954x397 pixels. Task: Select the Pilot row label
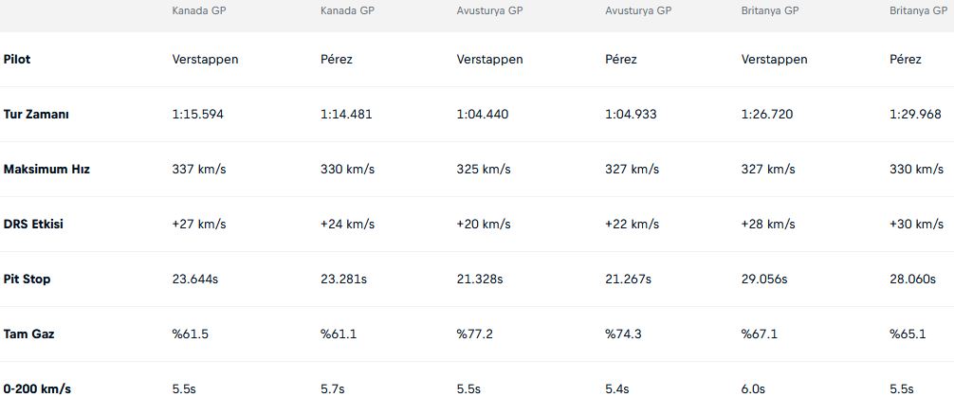[17, 59]
